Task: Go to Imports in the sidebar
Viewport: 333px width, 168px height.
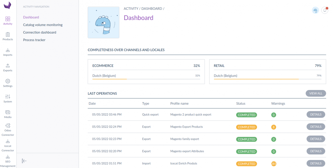Action: pyautogui.click(x=8, y=52)
